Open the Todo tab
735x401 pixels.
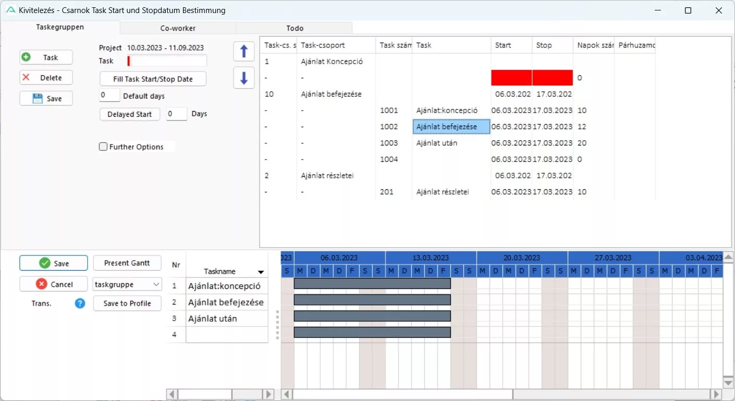295,28
